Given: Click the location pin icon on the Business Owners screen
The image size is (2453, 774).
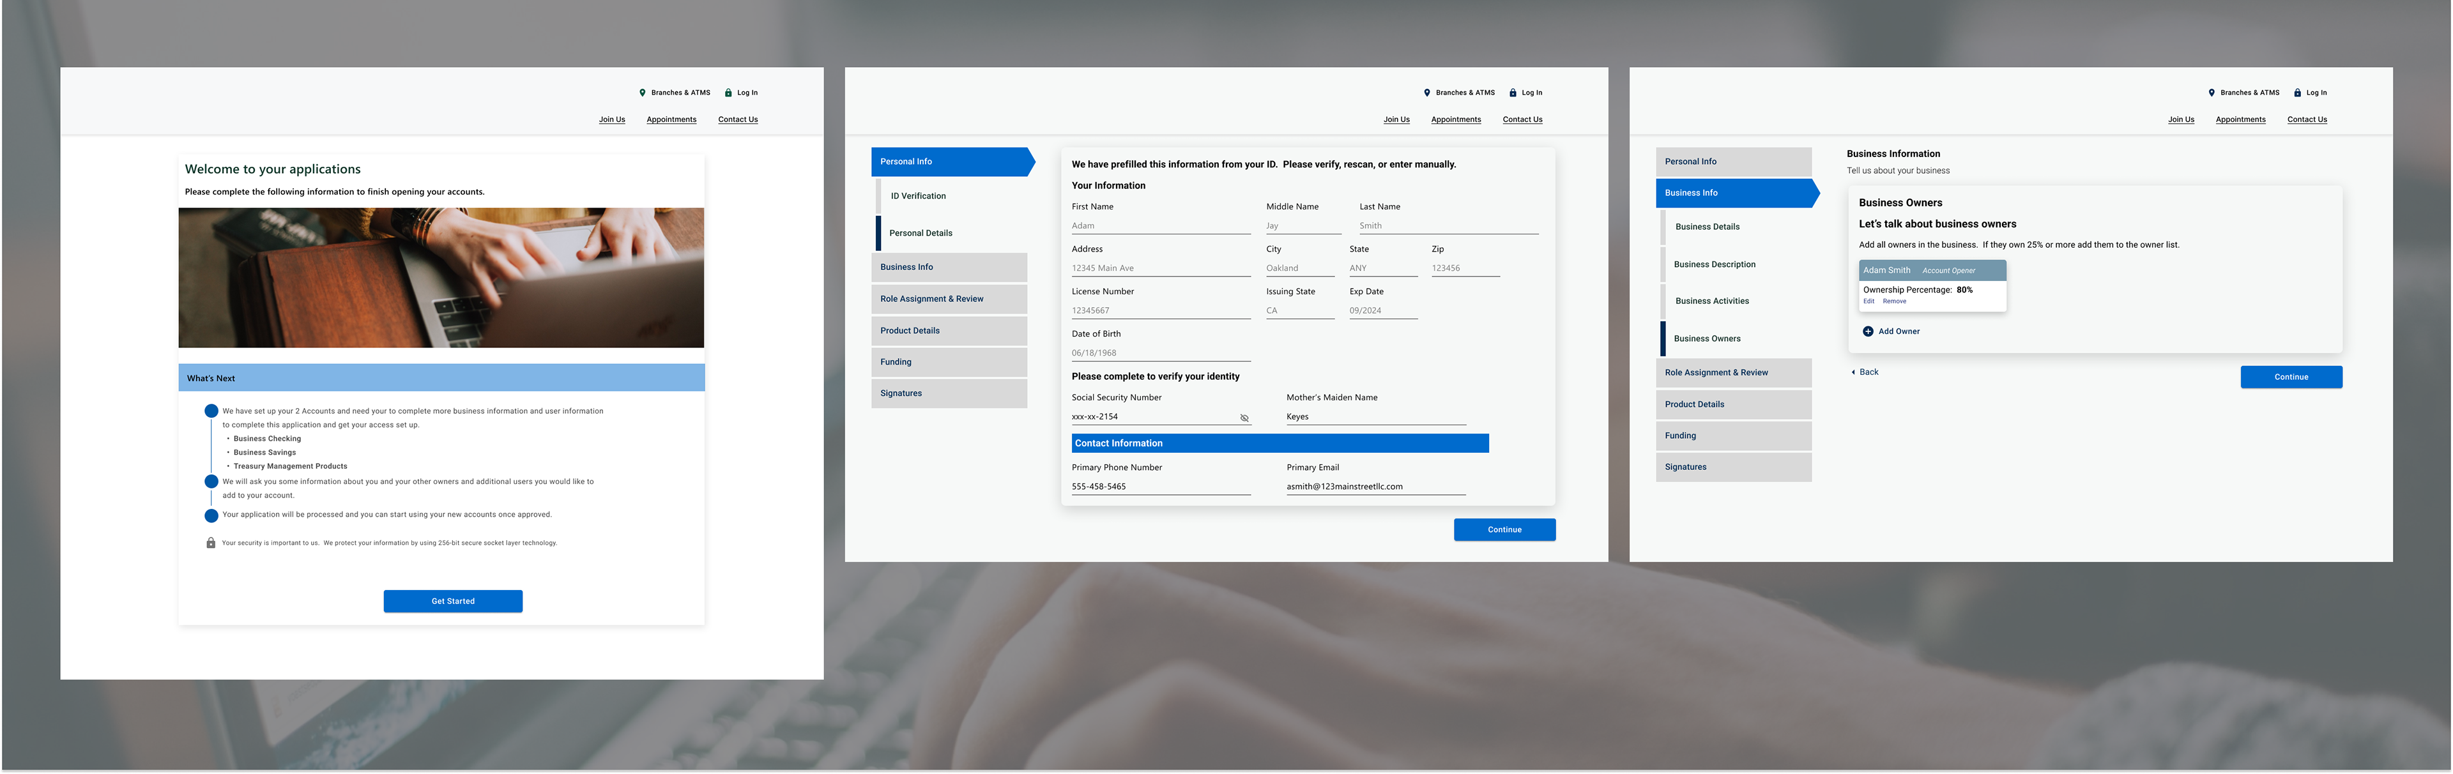Looking at the screenshot, I should click(2211, 93).
